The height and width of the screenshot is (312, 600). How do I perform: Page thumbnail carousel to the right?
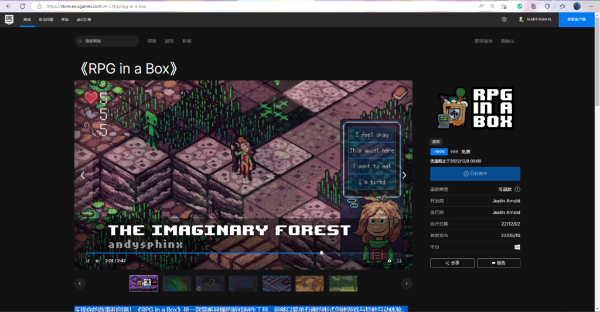[x=407, y=283]
